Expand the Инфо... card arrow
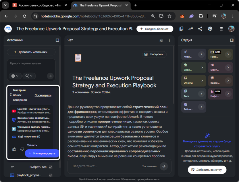This screenshot has width=239, height=182. pyautogui.click(x=228, y=94)
